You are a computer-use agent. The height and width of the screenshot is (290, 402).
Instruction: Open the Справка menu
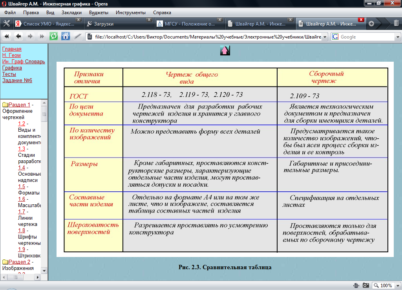pyautogui.click(x=162, y=13)
